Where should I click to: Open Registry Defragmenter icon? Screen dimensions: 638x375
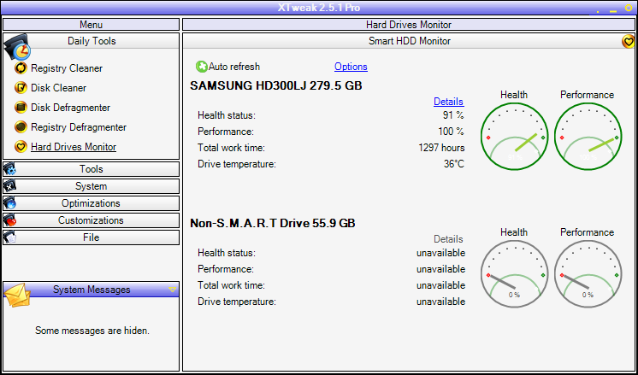21,127
